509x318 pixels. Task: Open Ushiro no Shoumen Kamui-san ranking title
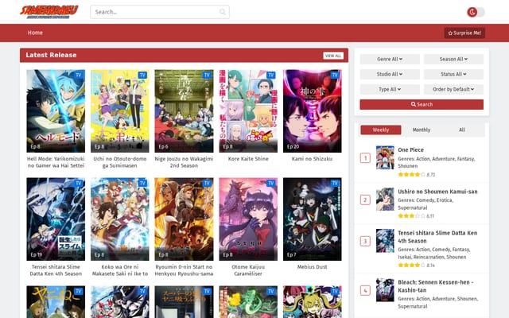(437, 192)
